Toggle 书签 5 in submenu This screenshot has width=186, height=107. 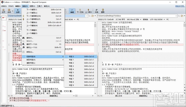[81, 73]
